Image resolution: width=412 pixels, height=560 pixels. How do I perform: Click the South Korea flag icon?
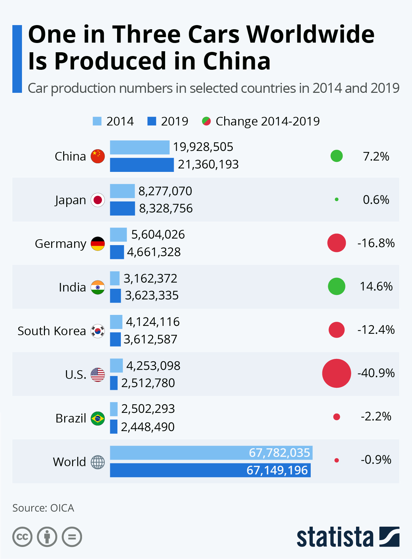pyautogui.click(x=98, y=331)
